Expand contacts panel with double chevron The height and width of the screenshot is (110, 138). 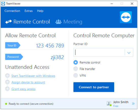point(133,104)
